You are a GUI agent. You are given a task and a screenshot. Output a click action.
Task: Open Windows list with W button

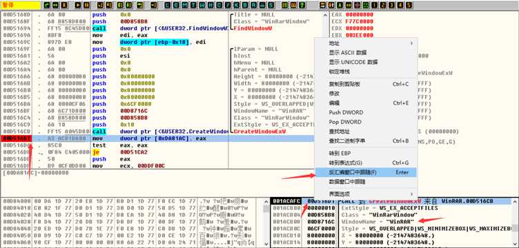[x=202, y=5]
